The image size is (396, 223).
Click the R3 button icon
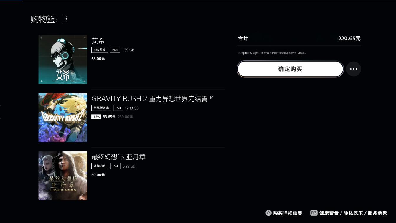pos(314,213)
